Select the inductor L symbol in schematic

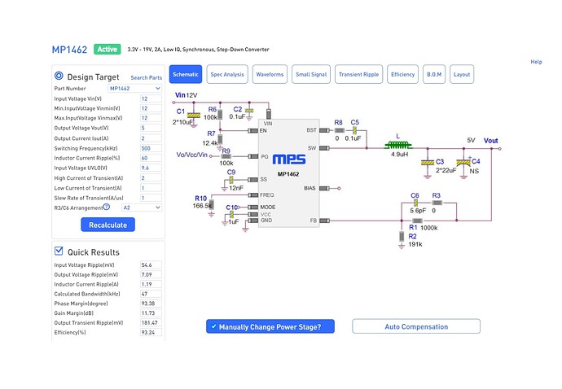tap(397, 145)
